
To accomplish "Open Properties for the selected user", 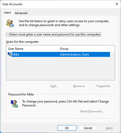I will (103, 86).
